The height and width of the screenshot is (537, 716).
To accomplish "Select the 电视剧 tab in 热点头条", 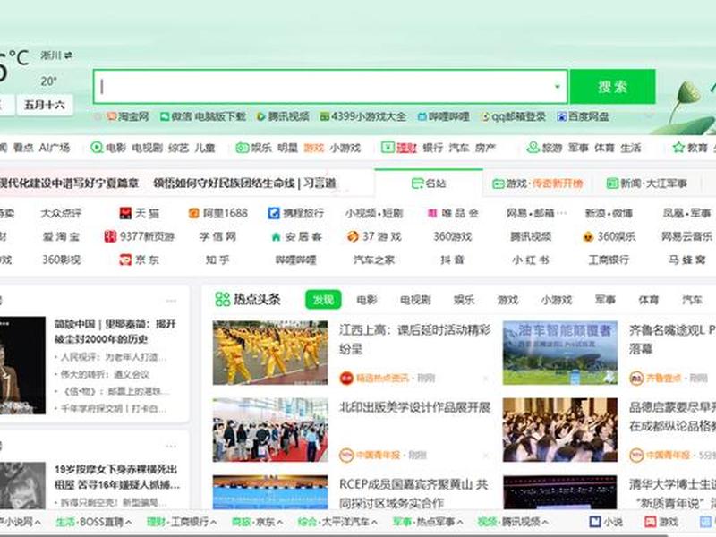I will coord(415,300).
